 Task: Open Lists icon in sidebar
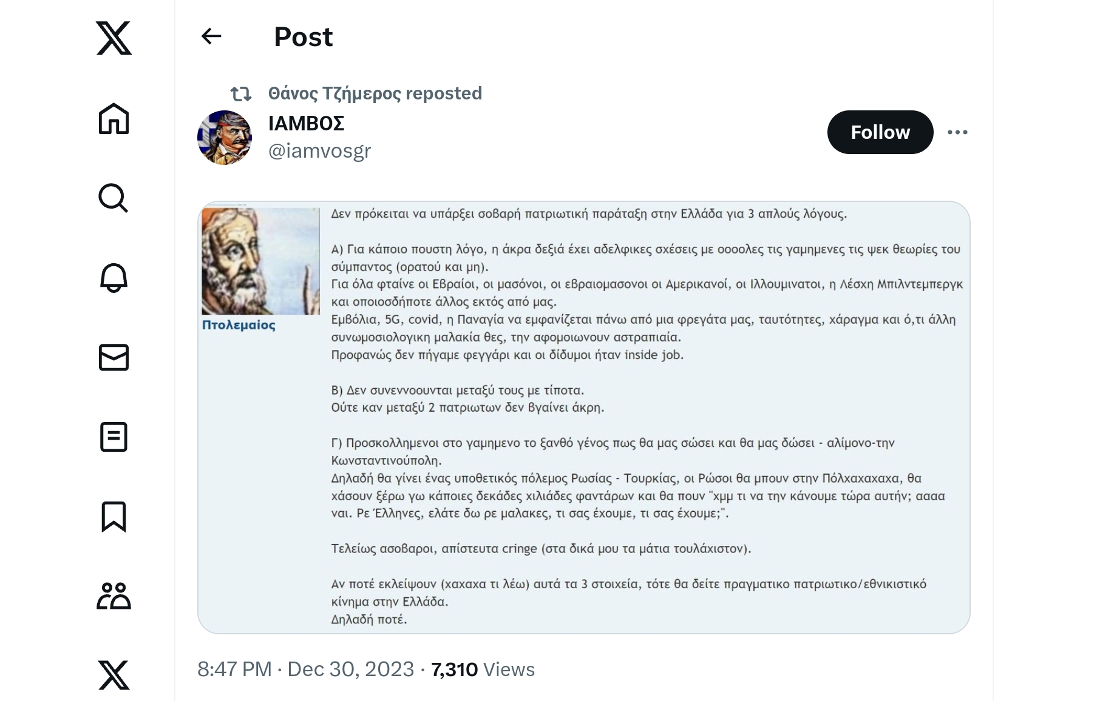click(x=114, y=437)
